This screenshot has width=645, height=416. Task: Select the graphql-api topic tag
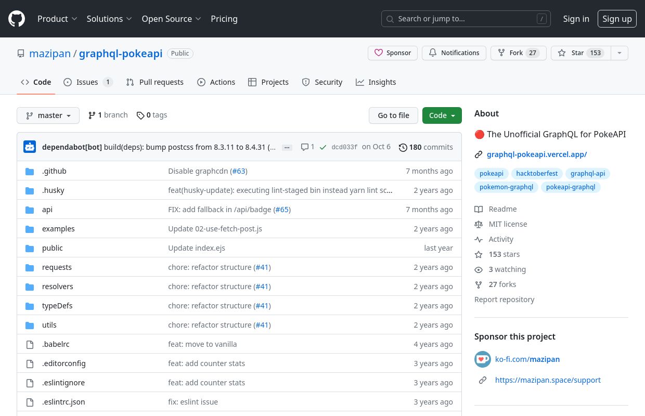(588, 173)
